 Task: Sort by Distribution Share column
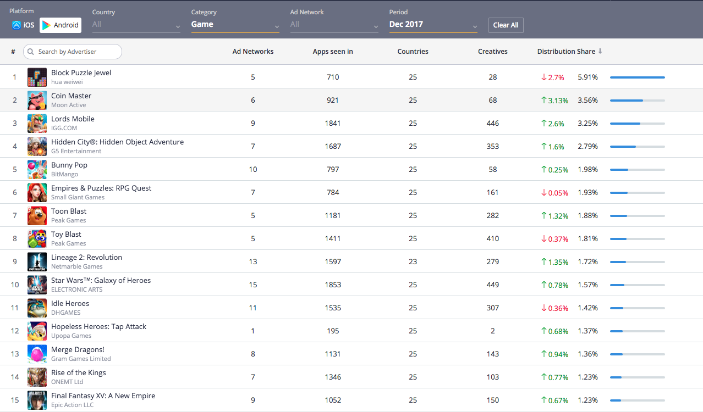(x=566, y=52)
